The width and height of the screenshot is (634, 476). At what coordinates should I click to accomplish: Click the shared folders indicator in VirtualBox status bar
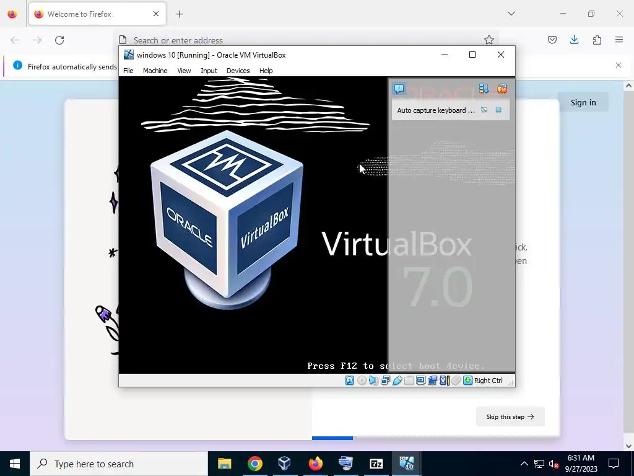pos(409,381)
